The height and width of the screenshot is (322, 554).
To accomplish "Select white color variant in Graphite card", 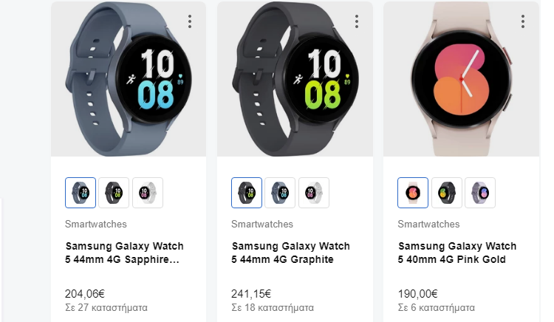I will pos(314,193).
